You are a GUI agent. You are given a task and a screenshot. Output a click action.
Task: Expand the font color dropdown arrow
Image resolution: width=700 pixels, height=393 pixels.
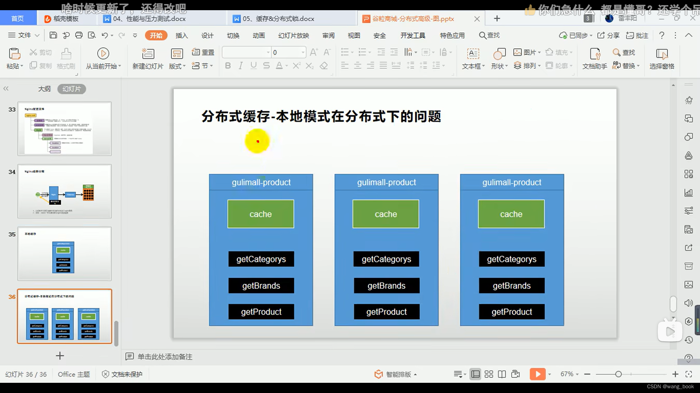287,66
